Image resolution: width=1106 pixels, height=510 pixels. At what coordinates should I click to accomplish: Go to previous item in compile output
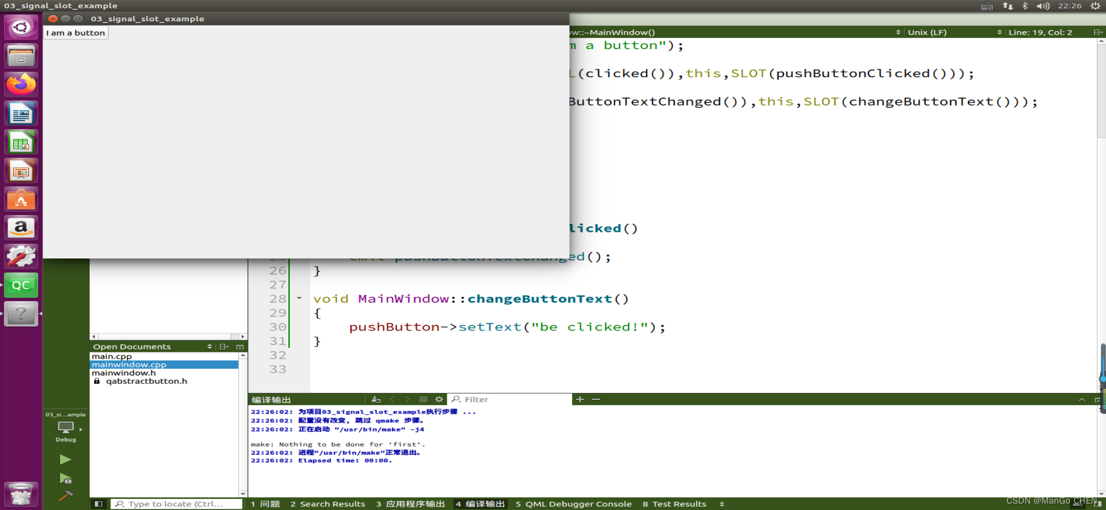[392, 399]
